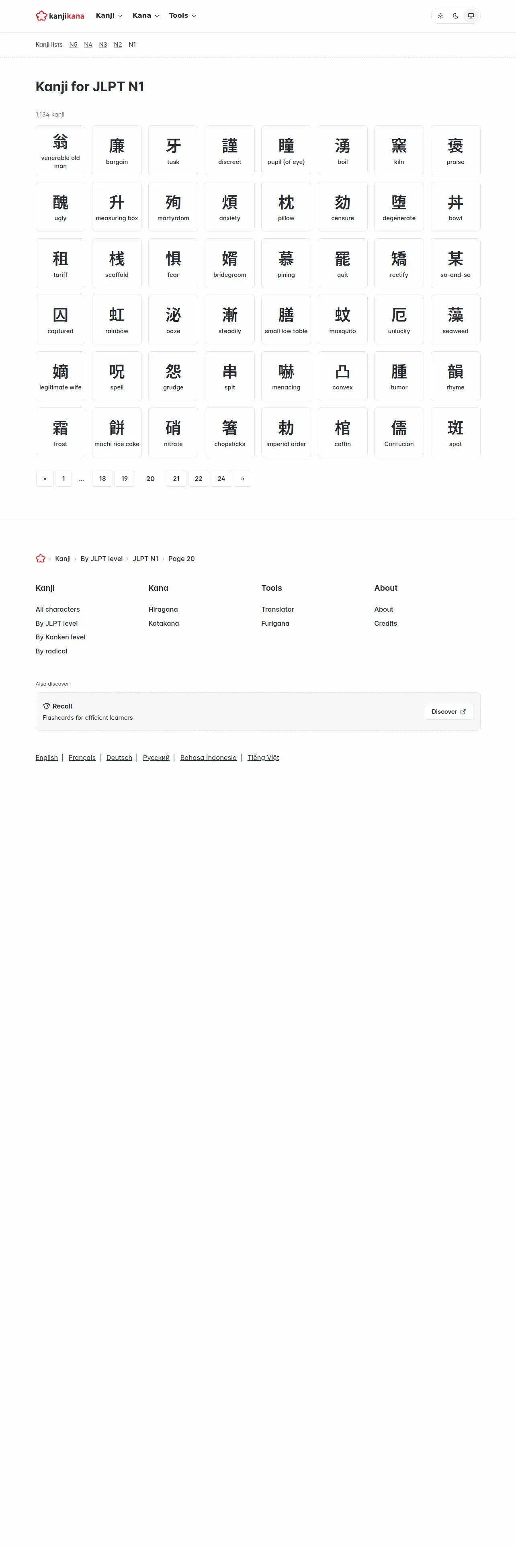Open the 'legitimate wife' kanji card
Image resolution: width=516 pixels, height=1548 pixels.
click(x=61, y=376)
